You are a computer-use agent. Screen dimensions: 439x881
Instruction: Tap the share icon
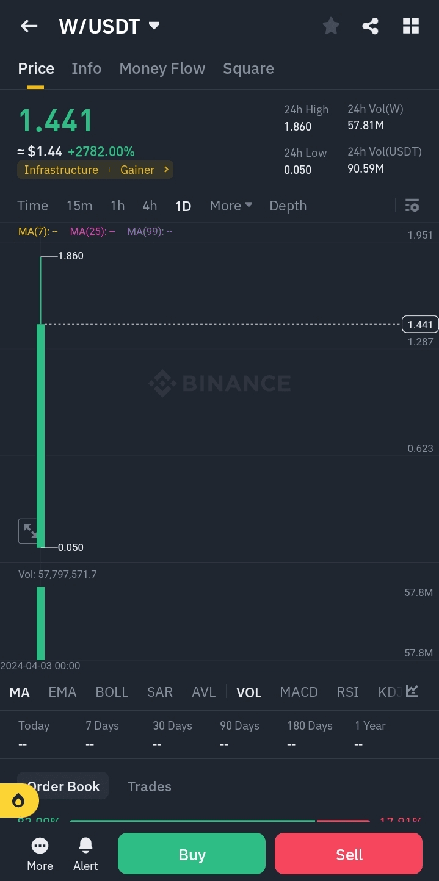pos(370,26)
